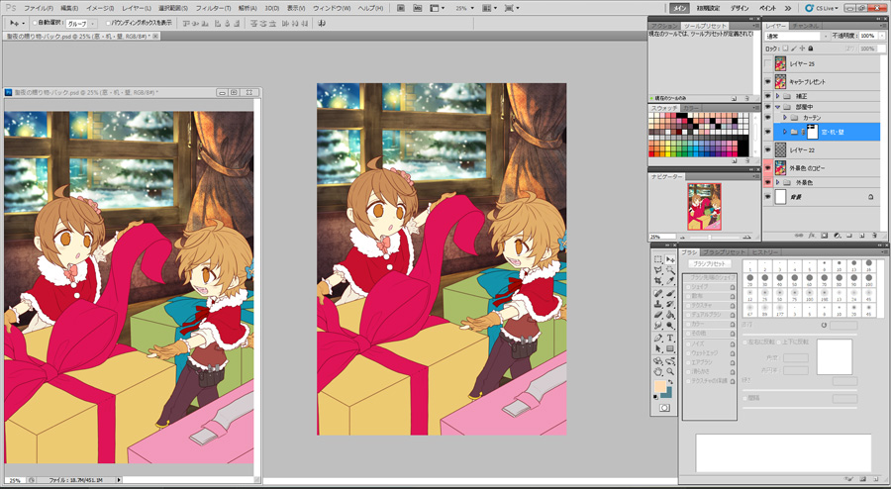Show hidden layer レイヤー 25

pos(768,63)
